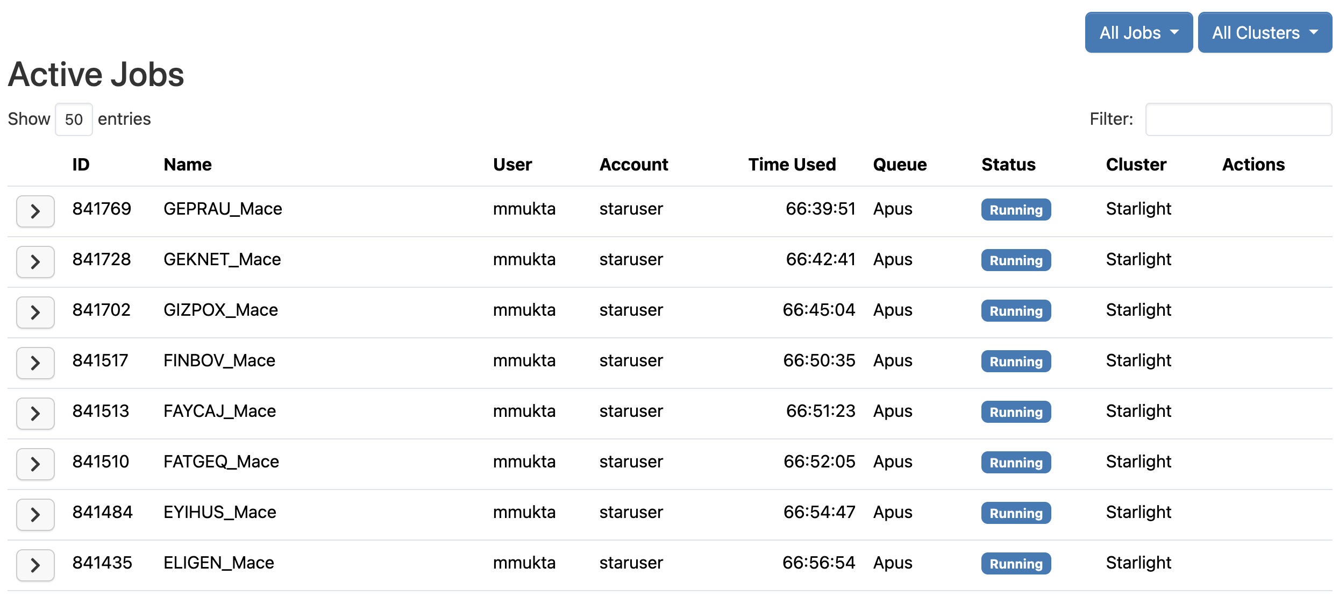
Task: Click chevron beside FINBOV_Mace job
Action: pos(35,363)
